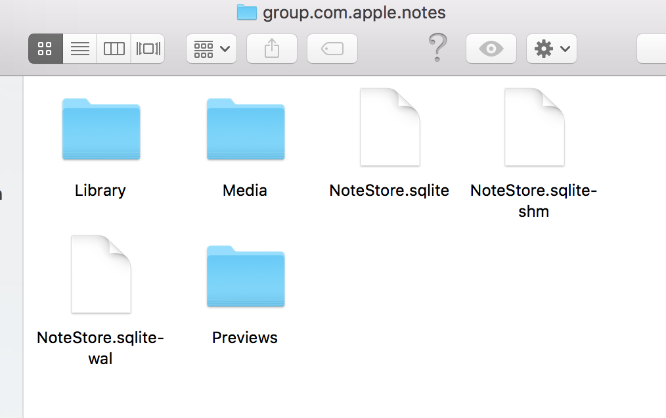Click the NoteStore.sqlite-shm file name label
This screenshot has width=666, height=418.
tap(533, 200)
